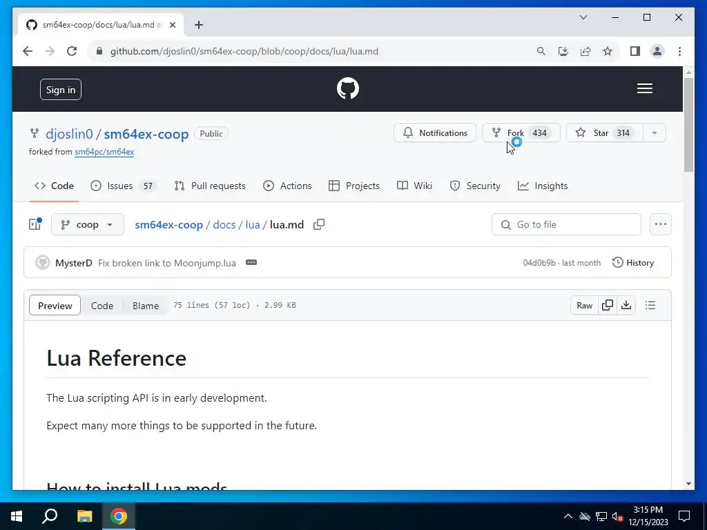
Task: Click the MysterD avatar image
Action: (x=43, y=263)
